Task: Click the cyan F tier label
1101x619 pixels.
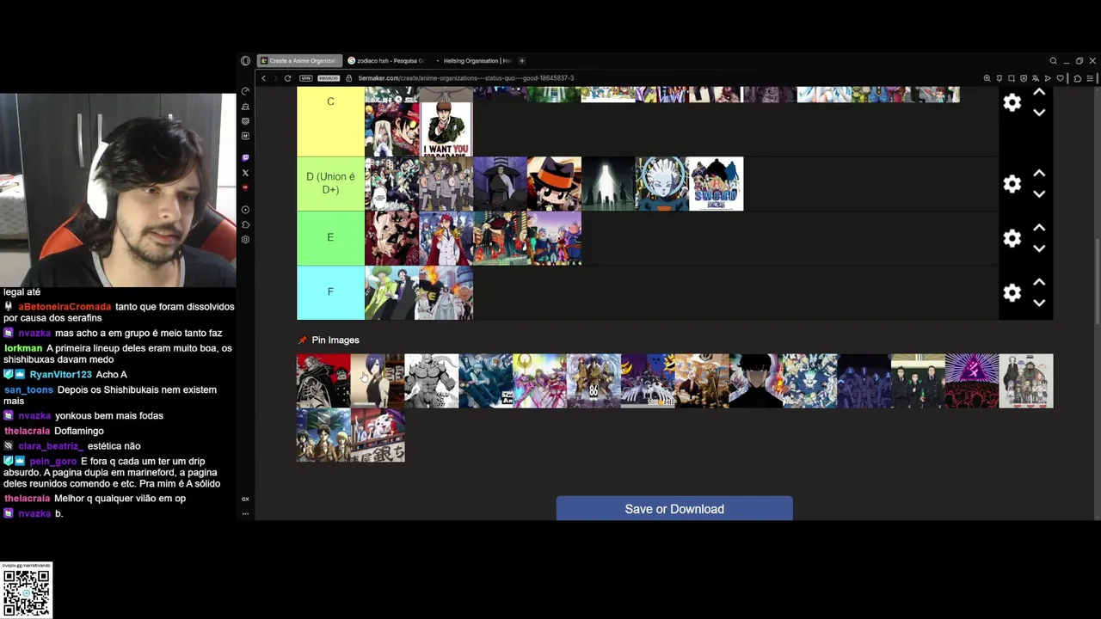Action: 330,292
